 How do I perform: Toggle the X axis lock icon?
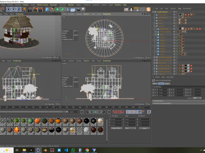[9, 9]
